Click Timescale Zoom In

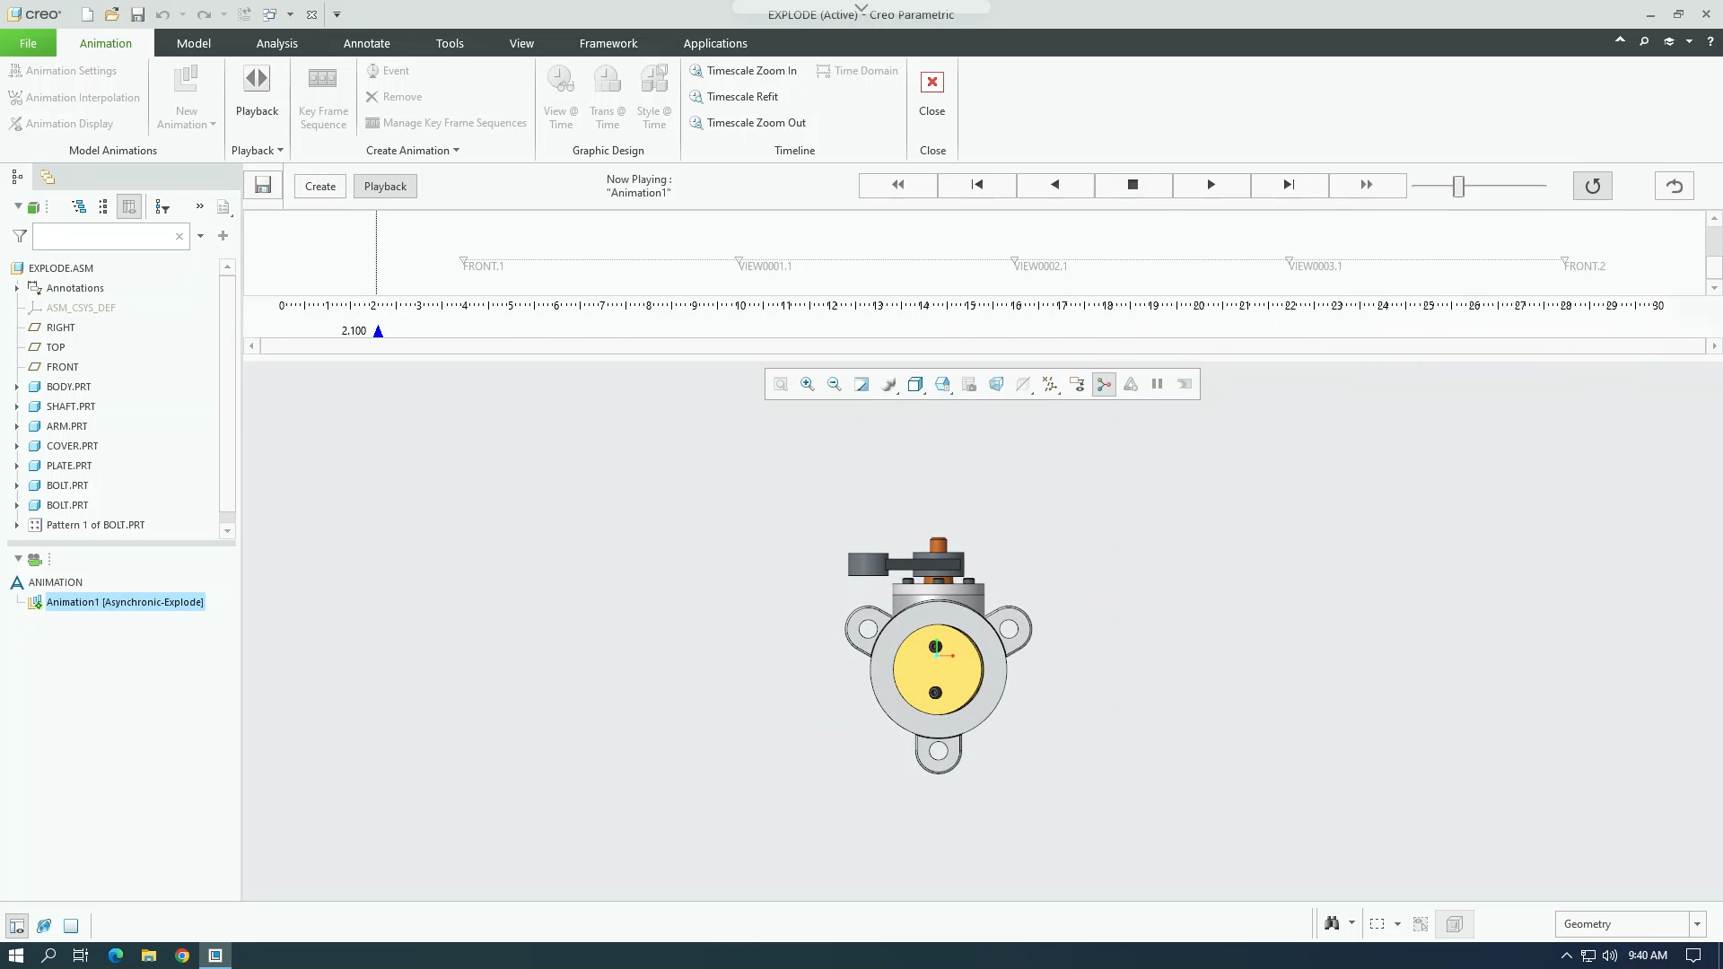(x=743, y=71)
